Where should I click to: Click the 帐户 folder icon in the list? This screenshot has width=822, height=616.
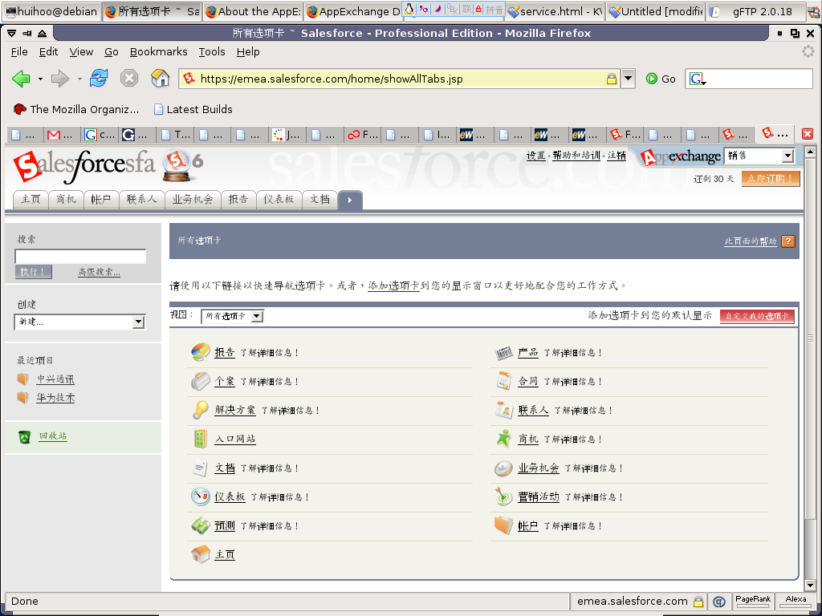point(504,525)
